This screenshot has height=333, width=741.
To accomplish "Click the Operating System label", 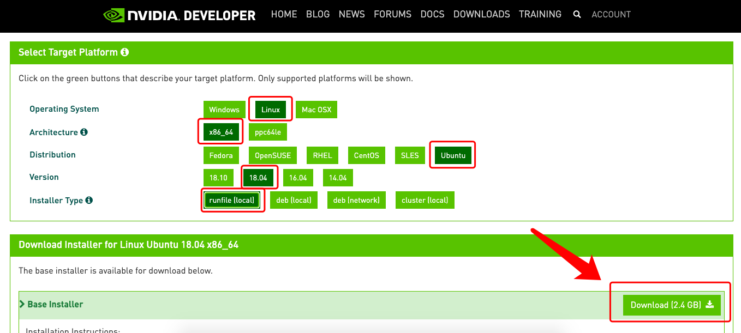I will pyautogui.click(x=64, y=109).
